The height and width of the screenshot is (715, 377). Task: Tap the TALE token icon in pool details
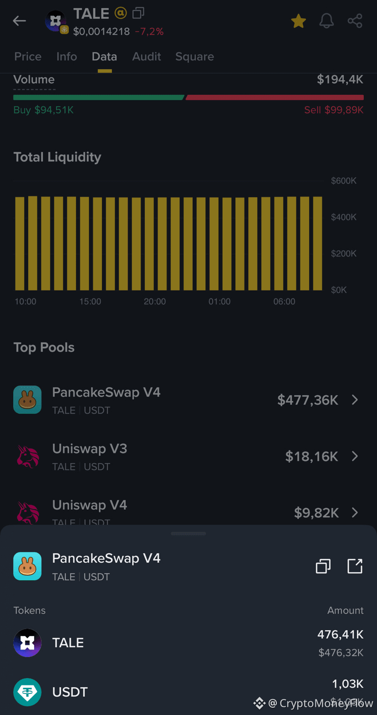[27, 643]
